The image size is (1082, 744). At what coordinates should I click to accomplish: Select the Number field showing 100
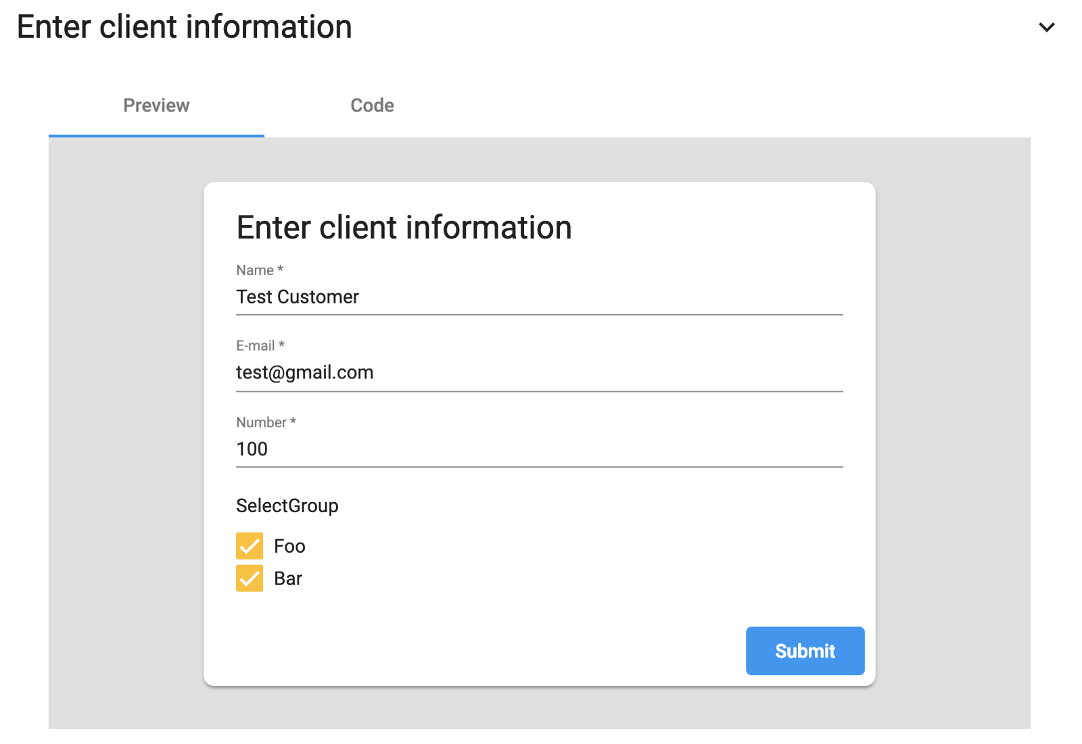538,449
